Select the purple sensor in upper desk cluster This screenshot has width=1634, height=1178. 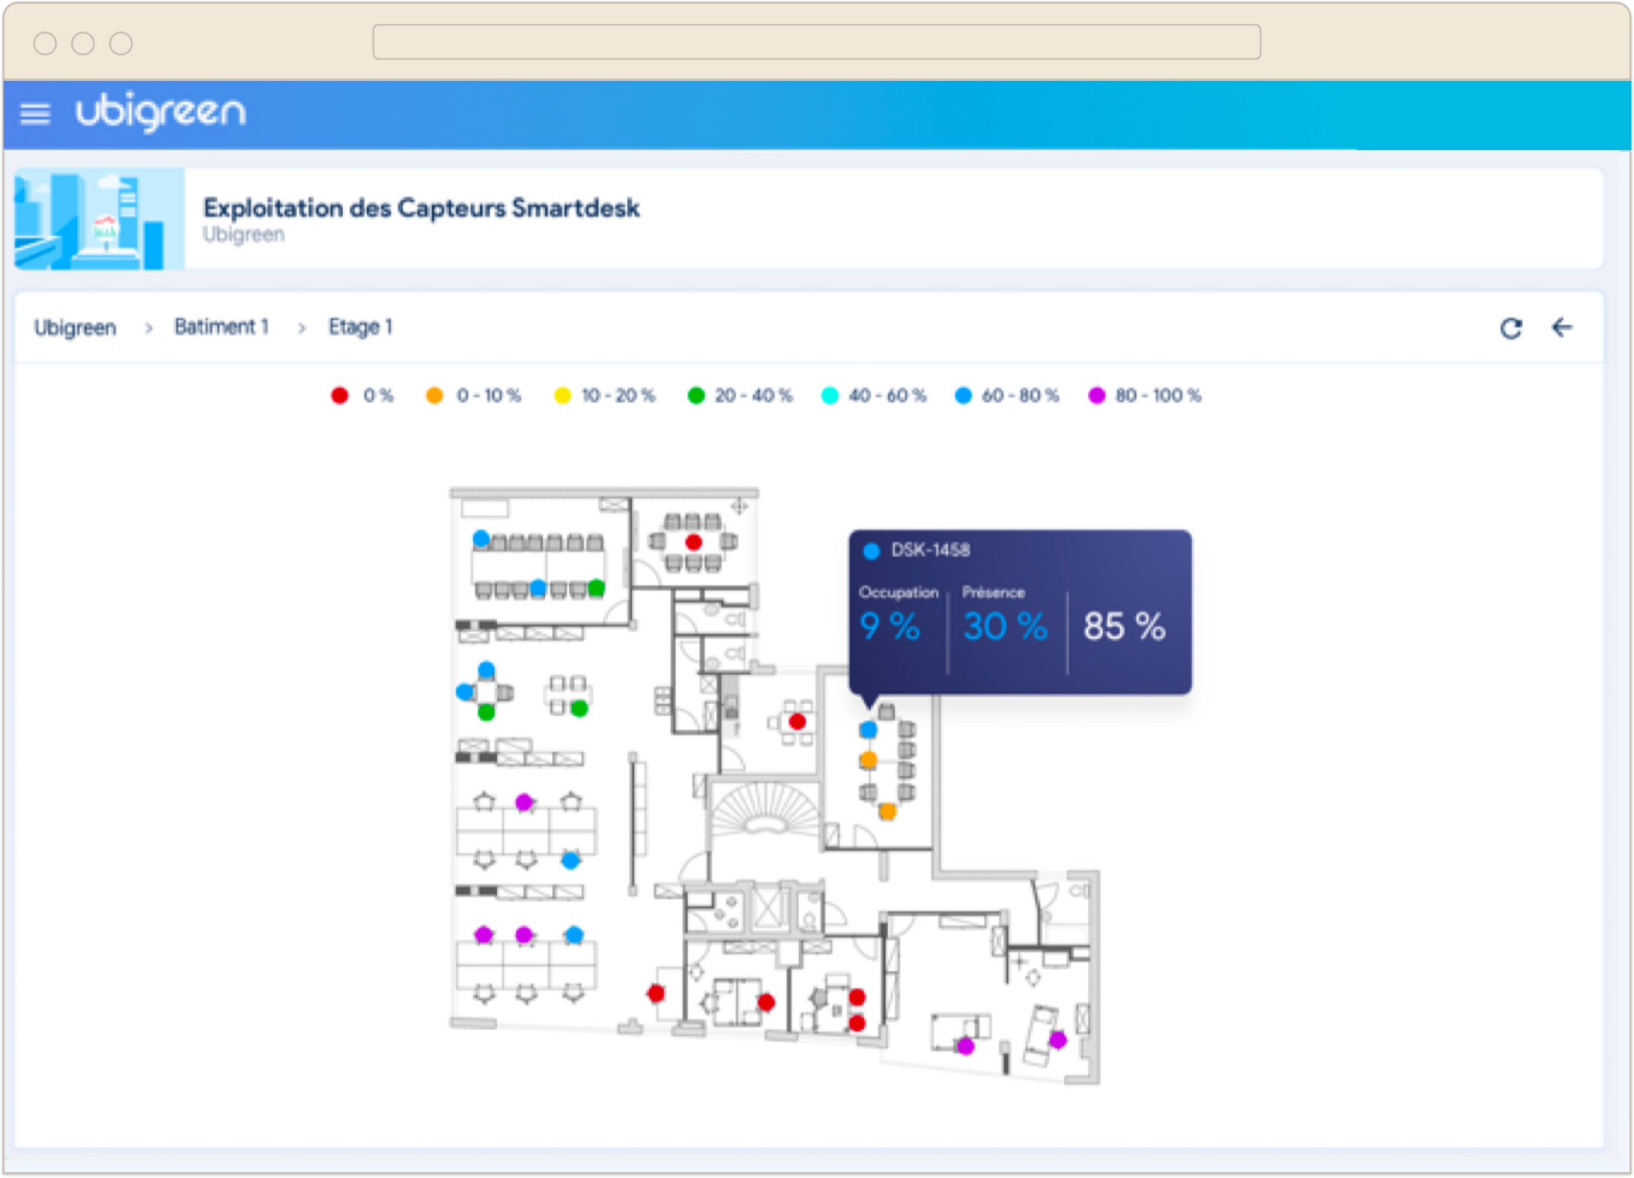pyautogui.click(x=524, y=802)
